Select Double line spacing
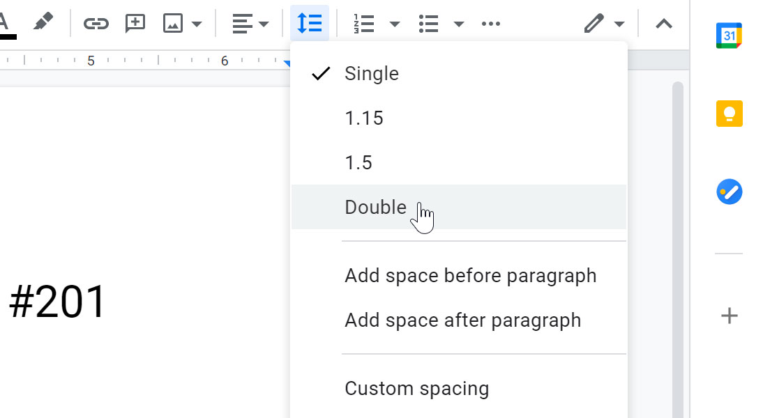This screenshot has width=763, height=418. pos(375,207)
